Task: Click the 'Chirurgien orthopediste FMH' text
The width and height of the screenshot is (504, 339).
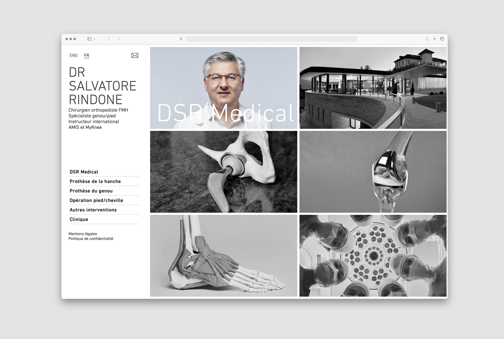Action: [98, 110]
